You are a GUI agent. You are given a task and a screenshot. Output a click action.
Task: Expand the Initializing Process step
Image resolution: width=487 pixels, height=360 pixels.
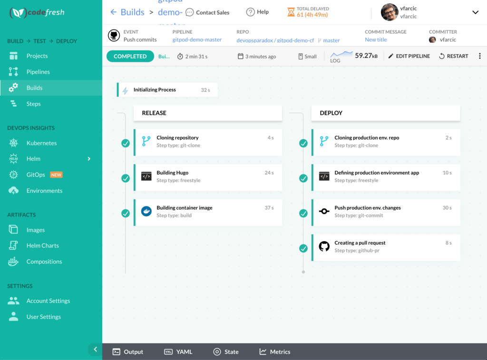click(x=167, y=90)
